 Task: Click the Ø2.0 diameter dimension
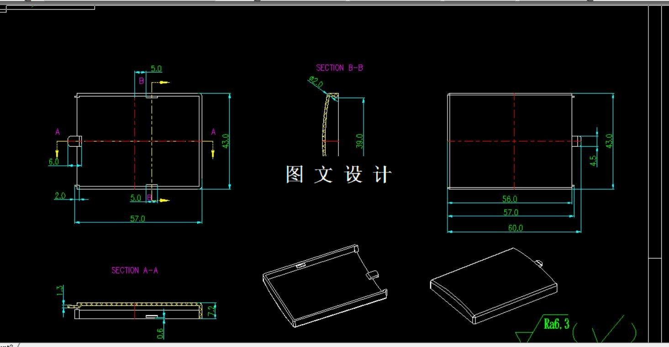pyautogui.click(x=316, y=82)
